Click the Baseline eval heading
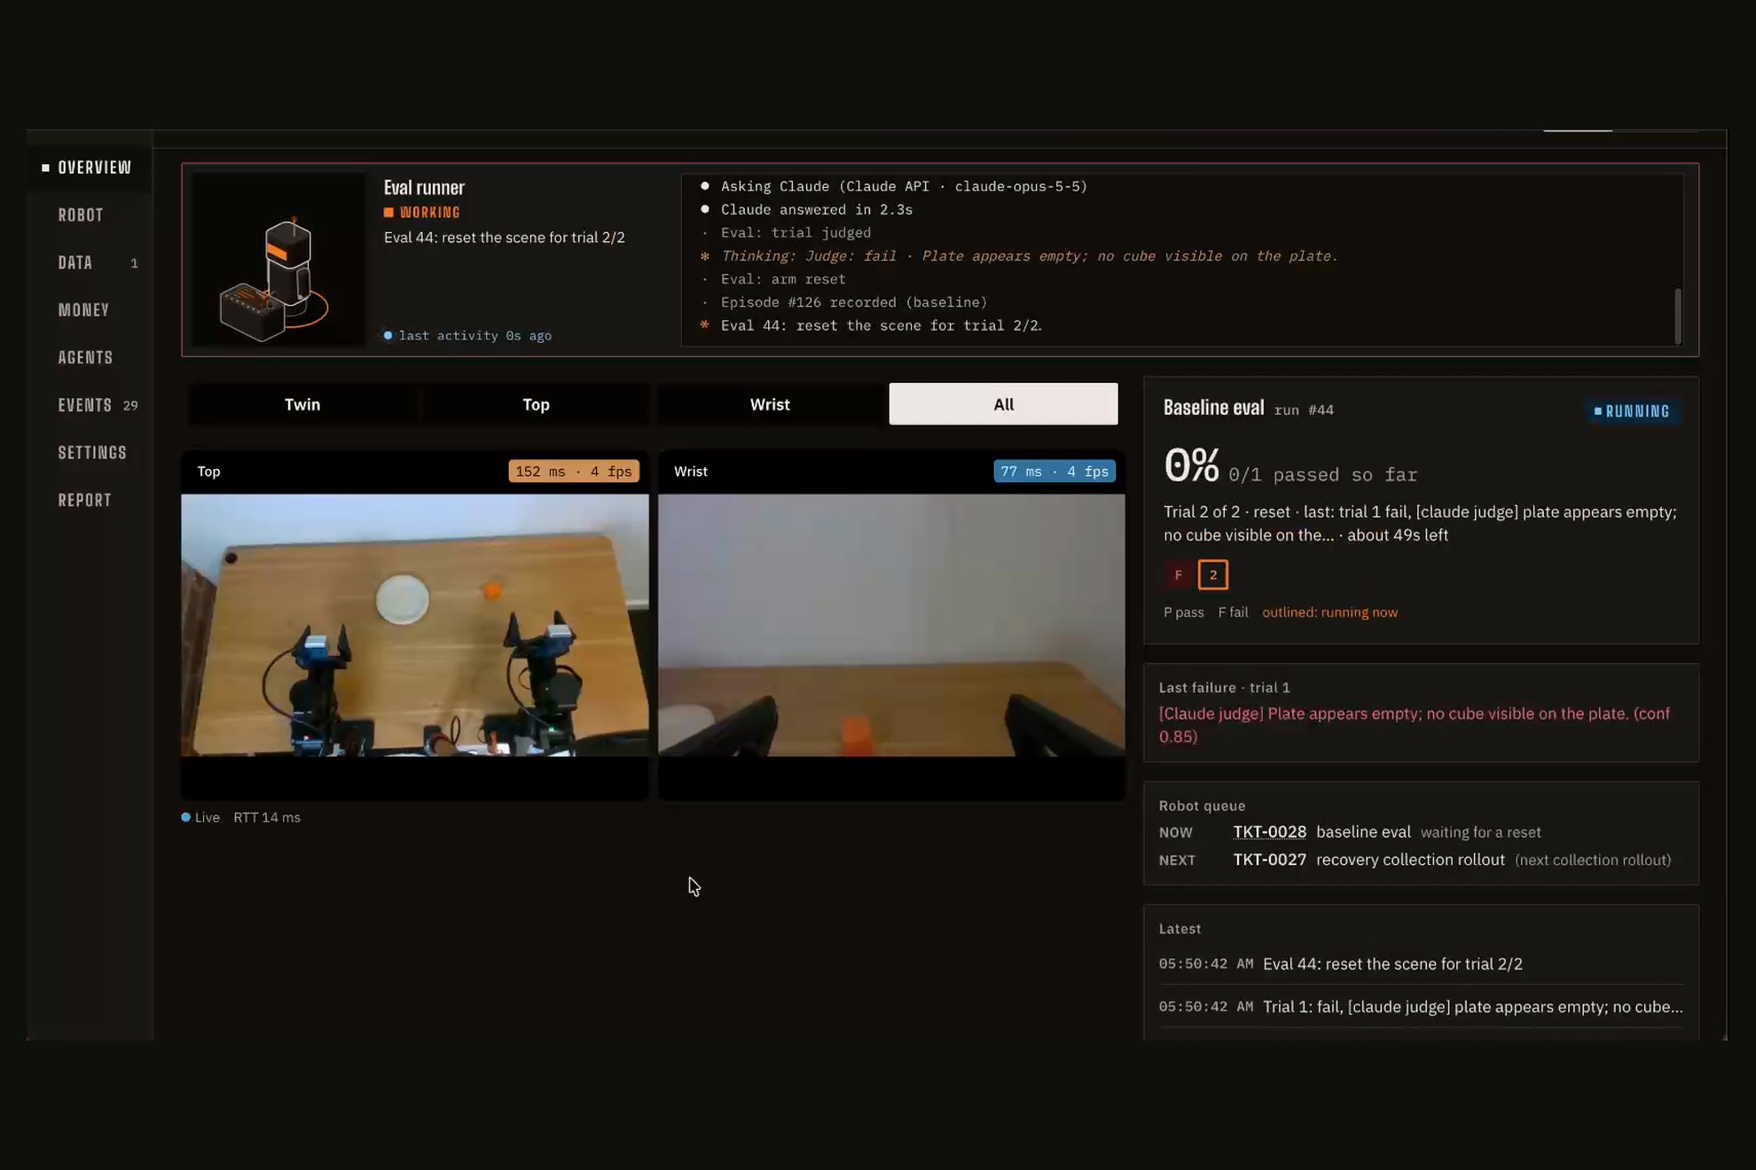The image size is (1756, 1170). click(x=1213, y=408)
